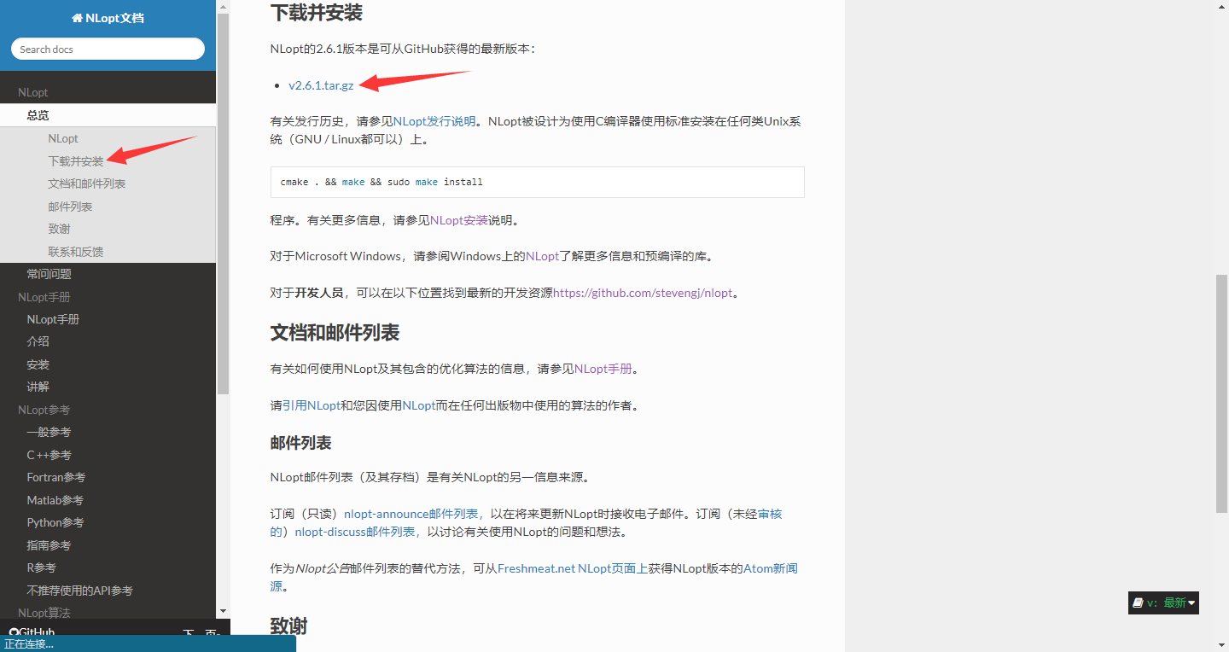Open Python参考 in the sidebar
This screenshot has width=1229, height=652.
tap(55, 522)
